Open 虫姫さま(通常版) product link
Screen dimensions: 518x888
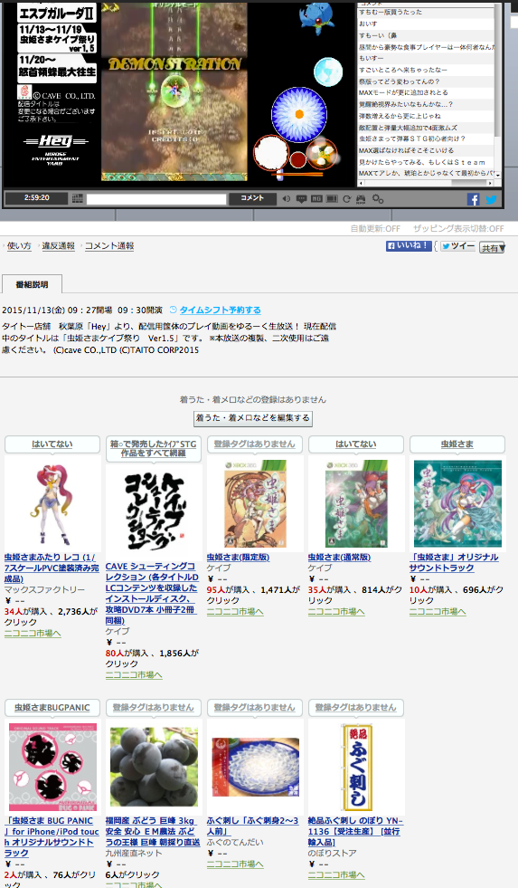[x=339, y=558]
